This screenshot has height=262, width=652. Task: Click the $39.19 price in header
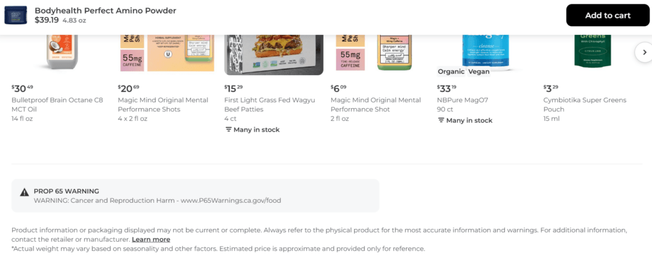[46, 20]
